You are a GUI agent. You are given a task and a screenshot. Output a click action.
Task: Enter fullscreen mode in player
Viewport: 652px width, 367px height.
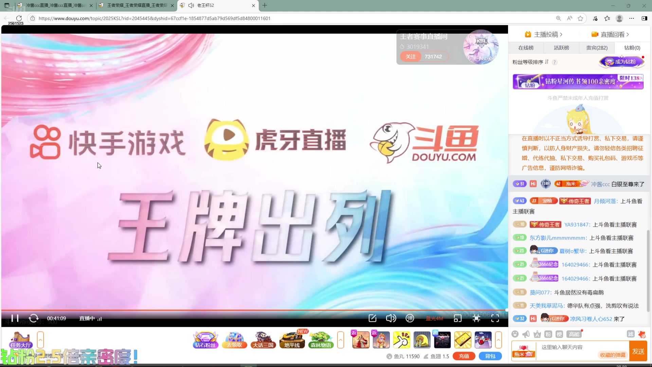tap(495, 318)
